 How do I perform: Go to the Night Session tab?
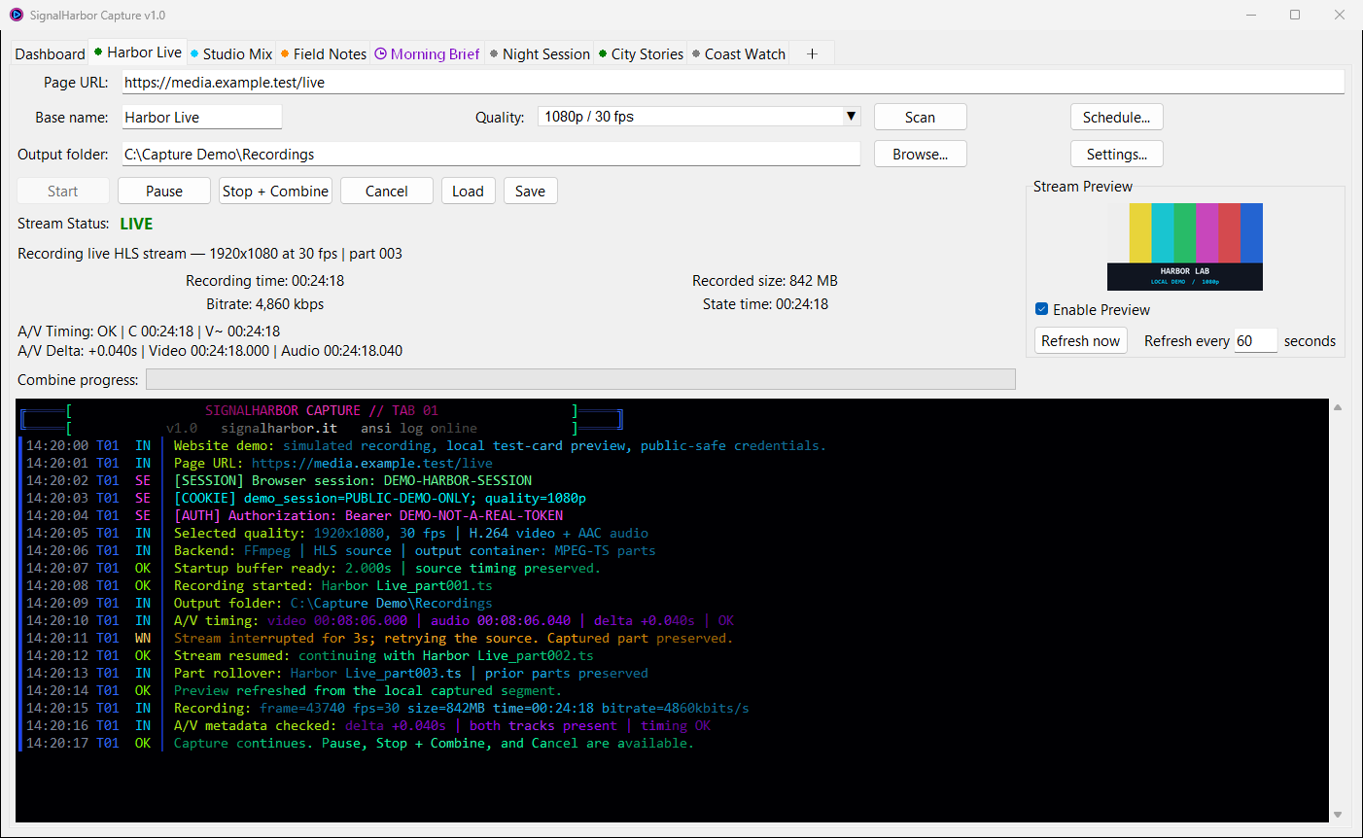[x=541, y=54]
